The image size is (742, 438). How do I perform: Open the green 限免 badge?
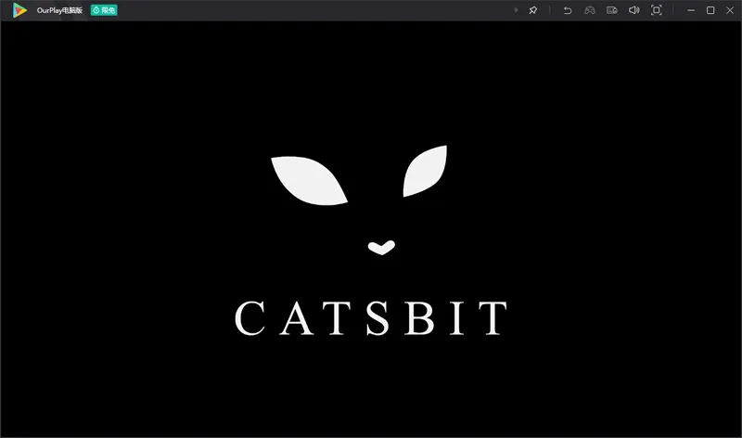click(104, 10)
